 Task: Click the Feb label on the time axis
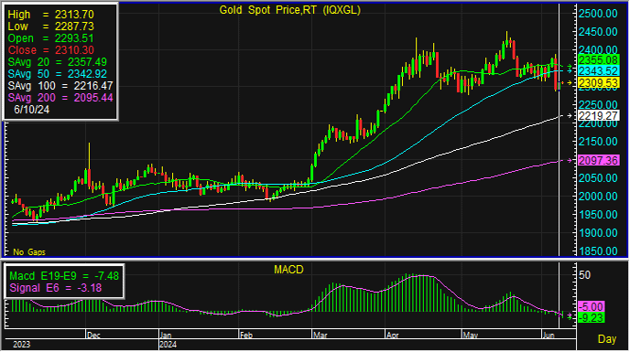point(246,336)
